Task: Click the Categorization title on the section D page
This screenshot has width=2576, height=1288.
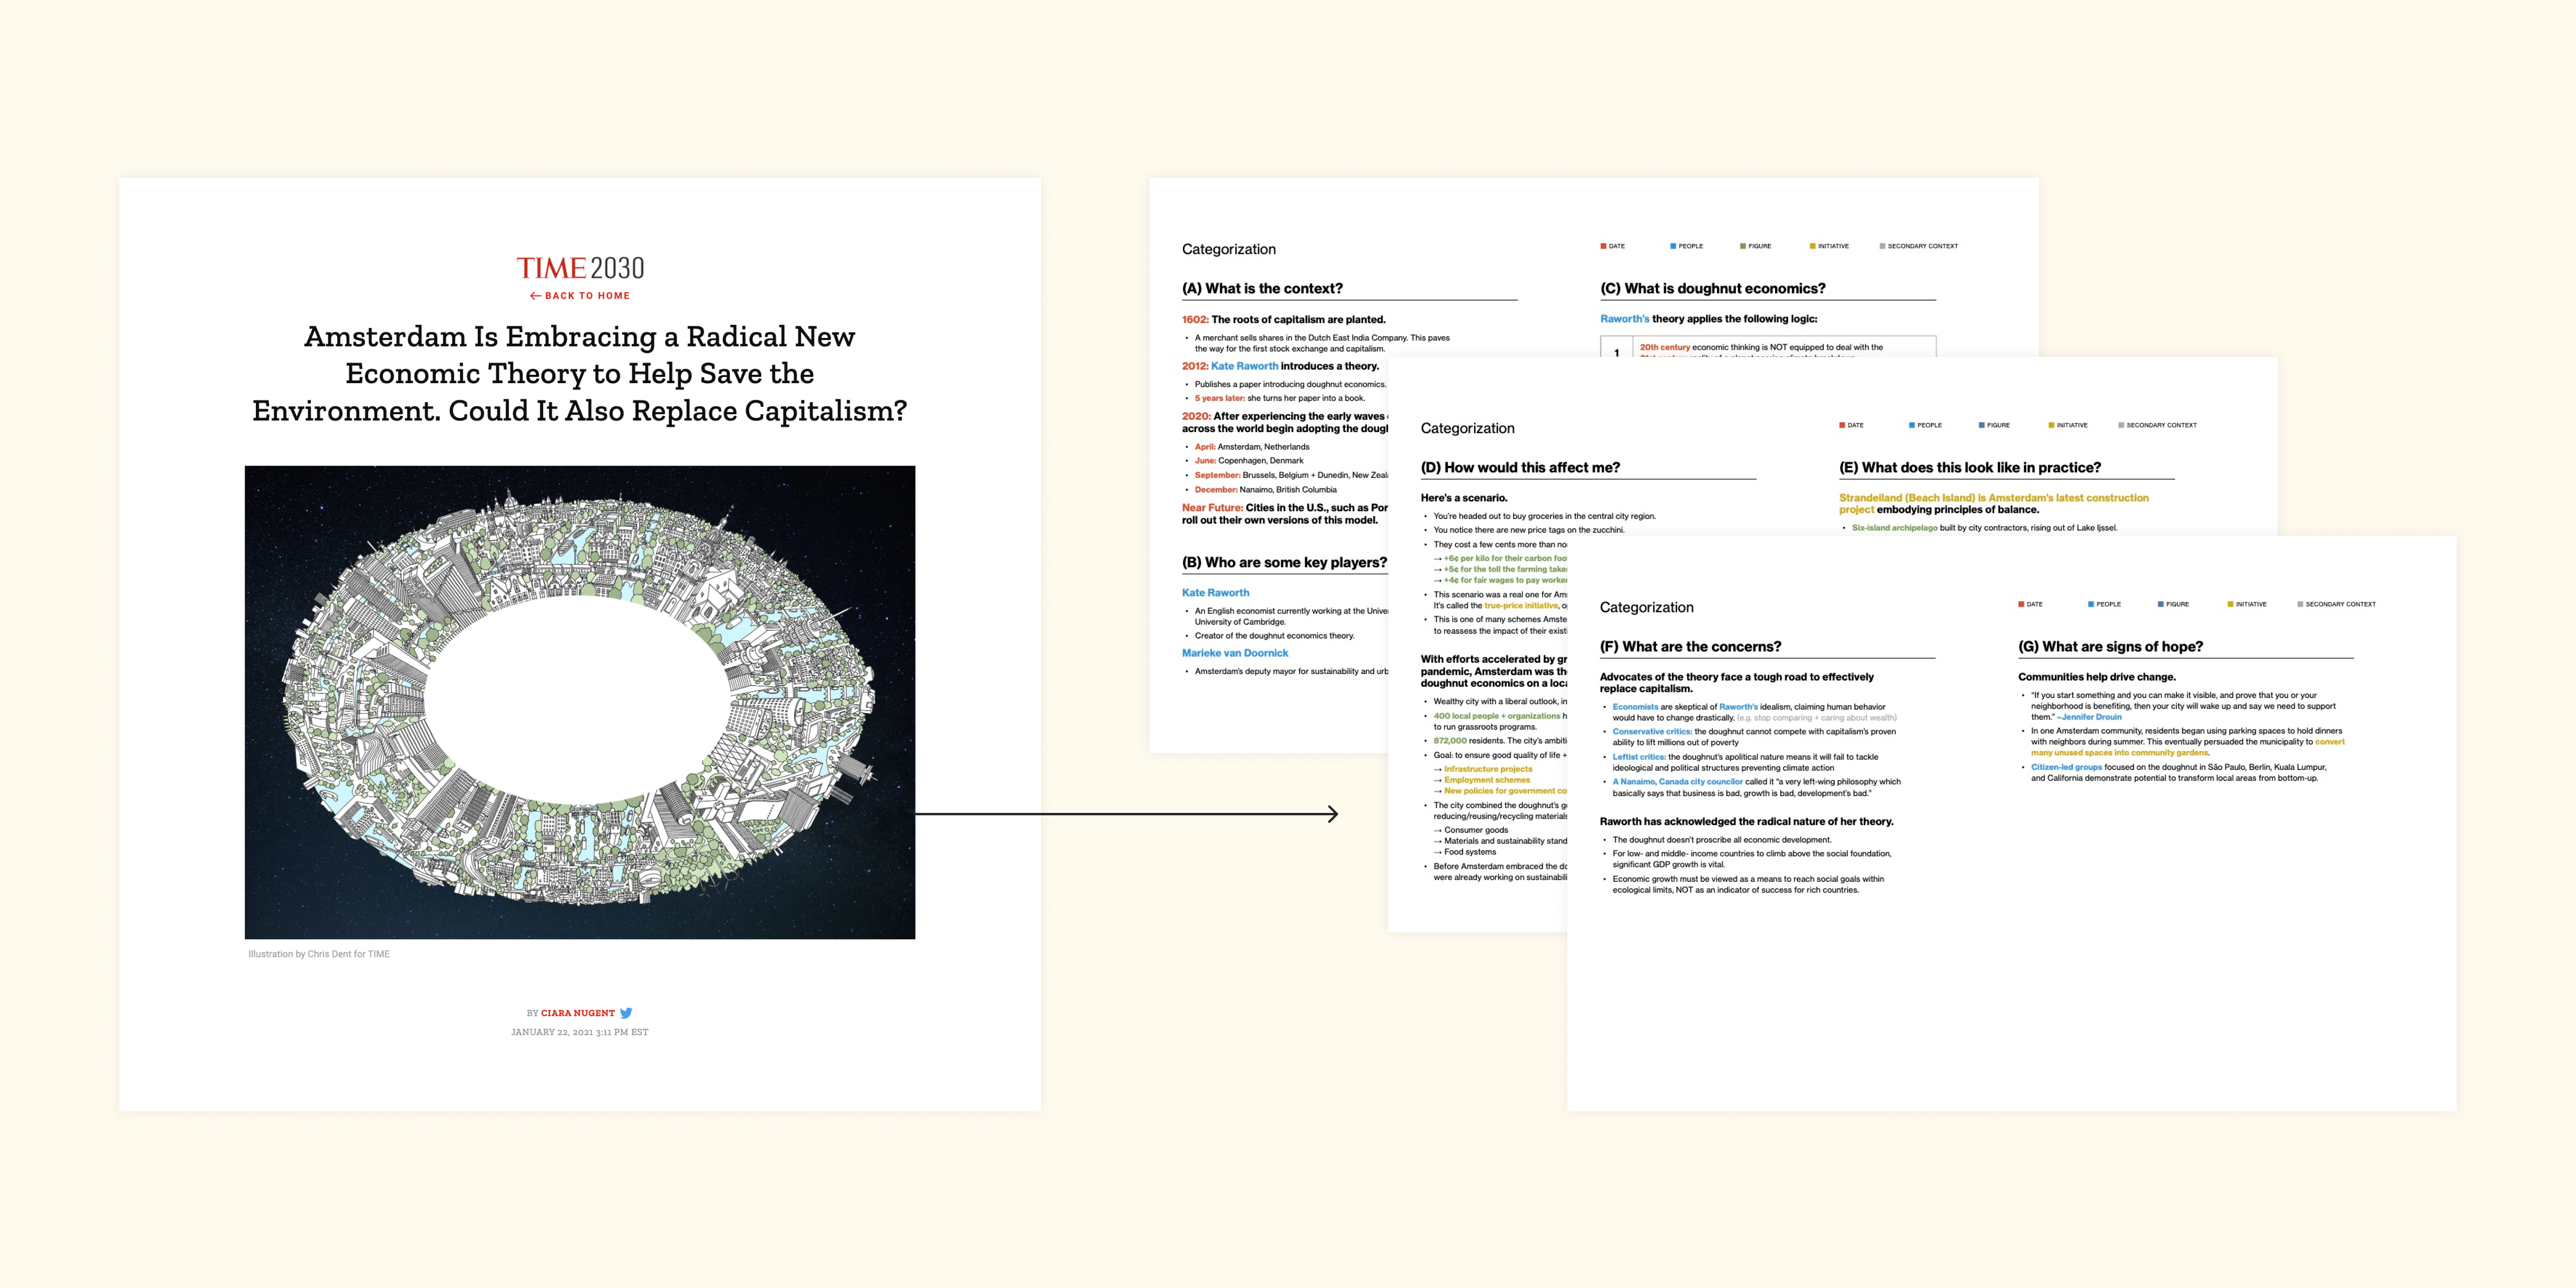Action: 1467,428
